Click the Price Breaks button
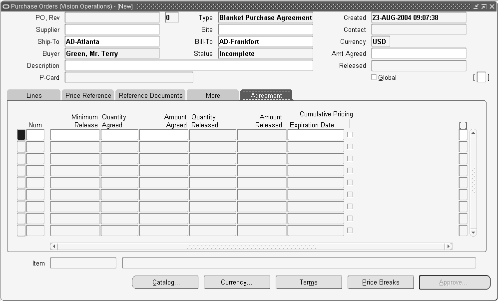The width and height of the screenshot is (498, 301). point(381,282)
